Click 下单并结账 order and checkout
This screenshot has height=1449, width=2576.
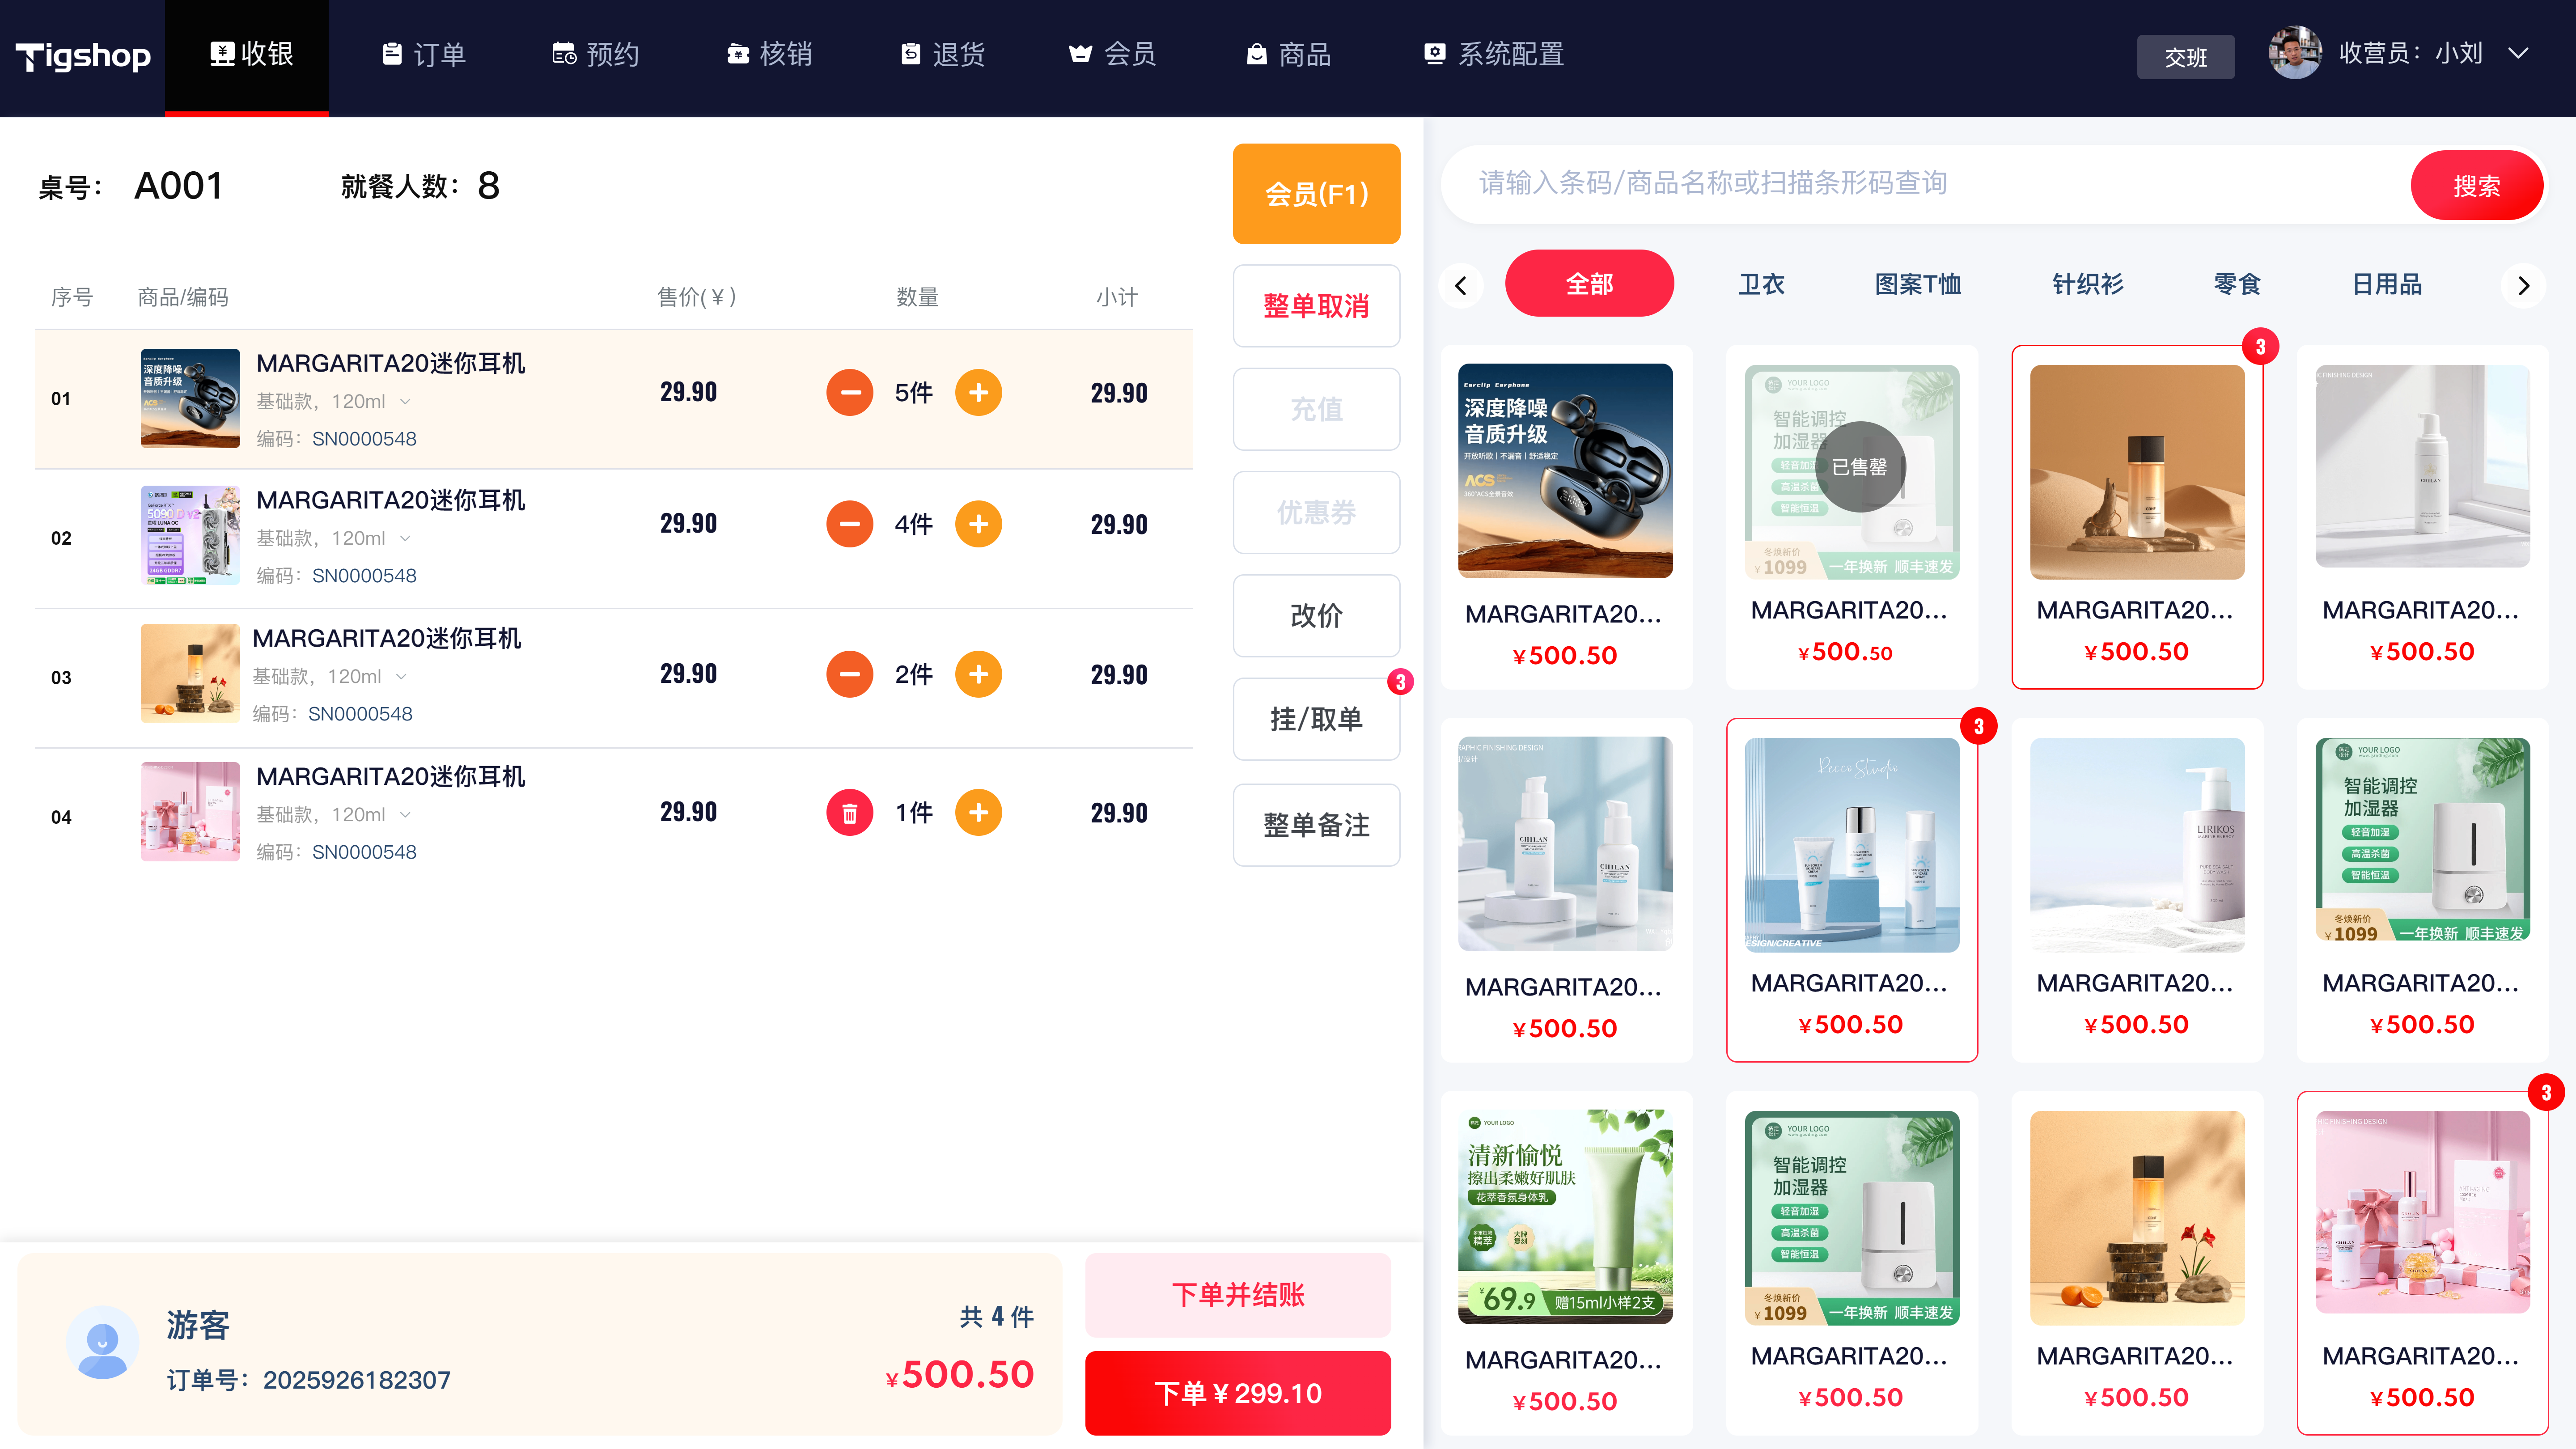[1238, 1295]
